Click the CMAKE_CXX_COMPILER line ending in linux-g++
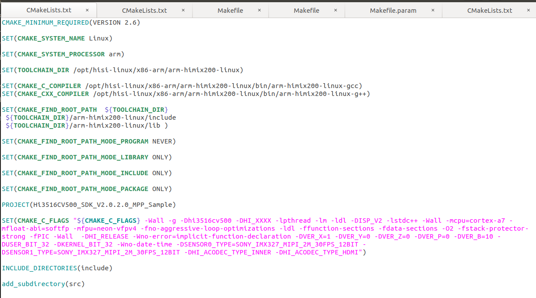 [186, 94]
